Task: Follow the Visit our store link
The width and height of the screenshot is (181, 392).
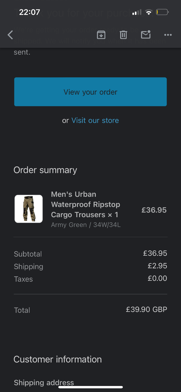Action: [95, 120]
